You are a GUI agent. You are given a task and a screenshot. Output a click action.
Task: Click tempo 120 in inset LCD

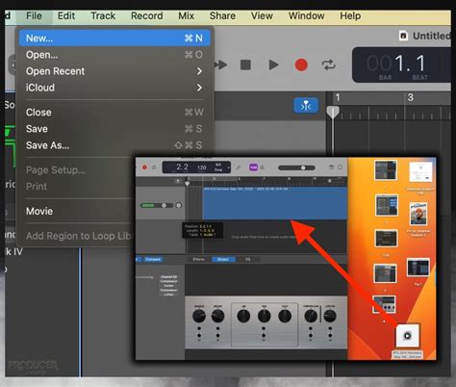202,168
